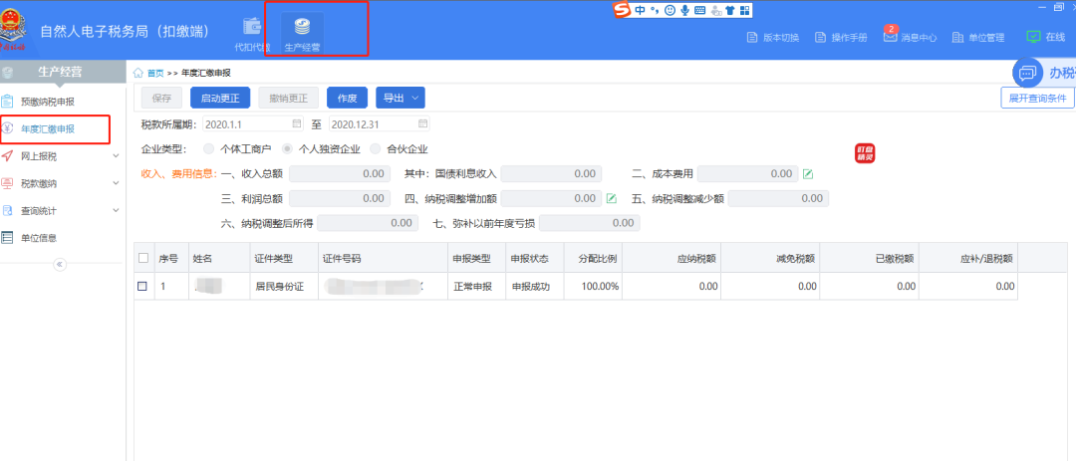This screenshot has width=1076, height=461.
Task: Click the 纳税调整后所得 input field
Action: pos(368,223)
